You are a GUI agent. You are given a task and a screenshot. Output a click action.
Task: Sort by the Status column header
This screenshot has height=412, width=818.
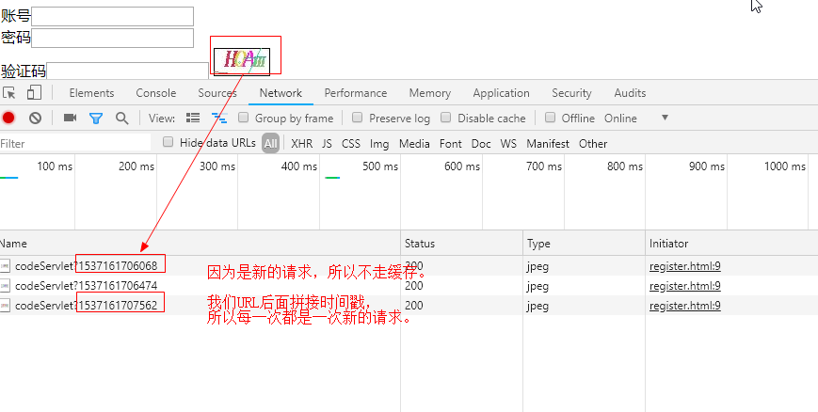[x=461, y=244]
